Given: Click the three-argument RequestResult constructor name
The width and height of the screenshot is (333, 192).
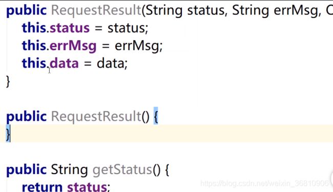Looking at the screenshot, I should coord(96,11).
